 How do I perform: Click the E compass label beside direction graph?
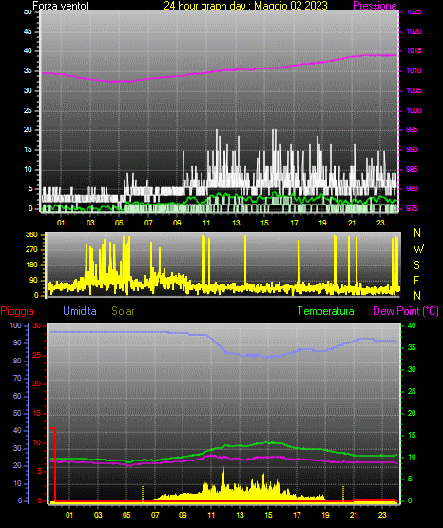tap(416, 280)
